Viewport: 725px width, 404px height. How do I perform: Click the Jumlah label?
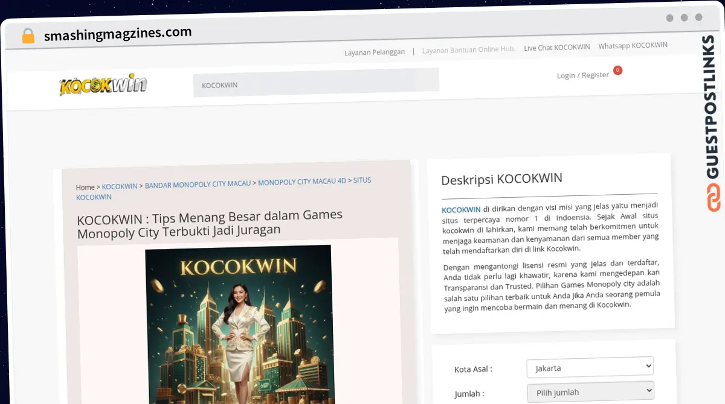point(469,394)
